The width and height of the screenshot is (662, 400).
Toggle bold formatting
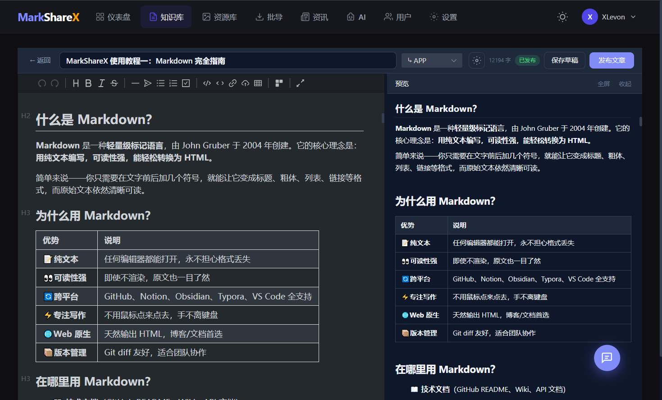pyautogui.click(x=88, y=83)
